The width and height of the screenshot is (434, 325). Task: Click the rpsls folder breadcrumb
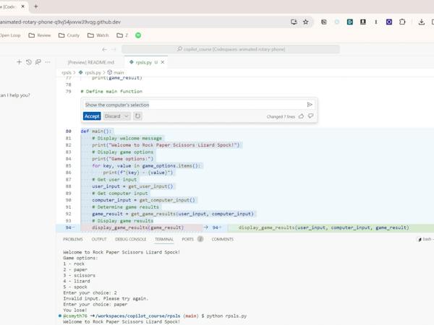pos(67,73)
